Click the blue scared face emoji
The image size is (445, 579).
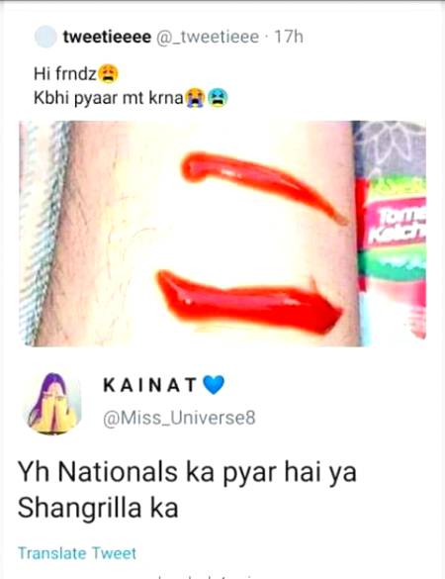218,98
